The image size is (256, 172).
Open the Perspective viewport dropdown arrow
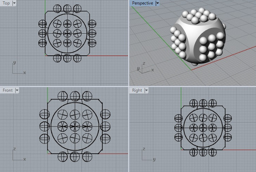click(x=157, y=3)
